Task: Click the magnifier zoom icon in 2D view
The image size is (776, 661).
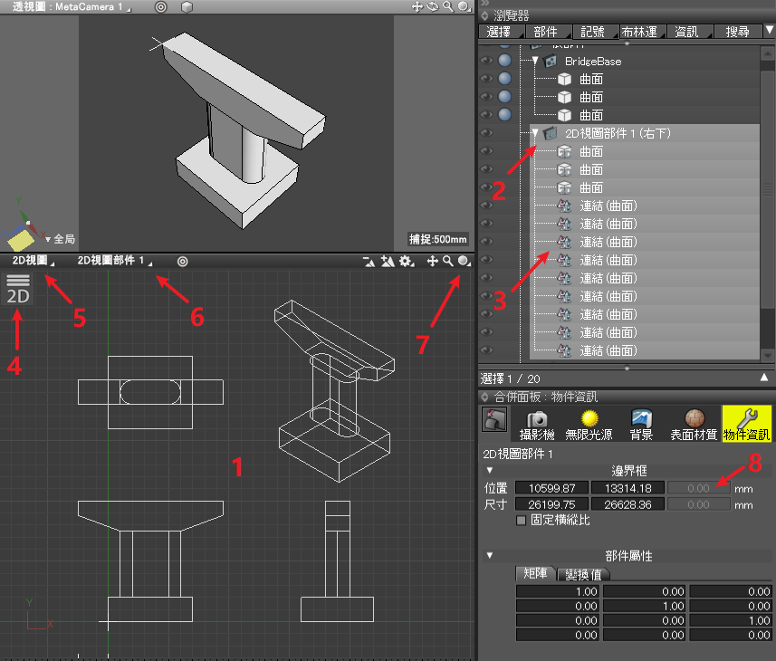Action: [447, 261]
